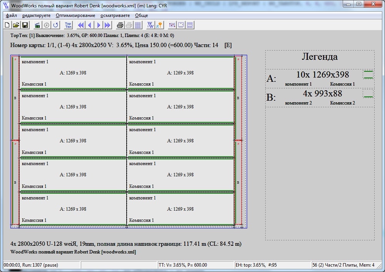
Task: Click the 'WoodWorks полный вариант Robert Denk [woodworks.xml]' footer
Action: pos(73,252)
